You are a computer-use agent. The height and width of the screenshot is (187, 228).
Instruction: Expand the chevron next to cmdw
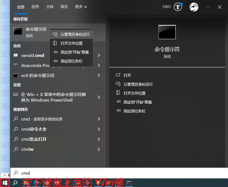coord(99,149)
